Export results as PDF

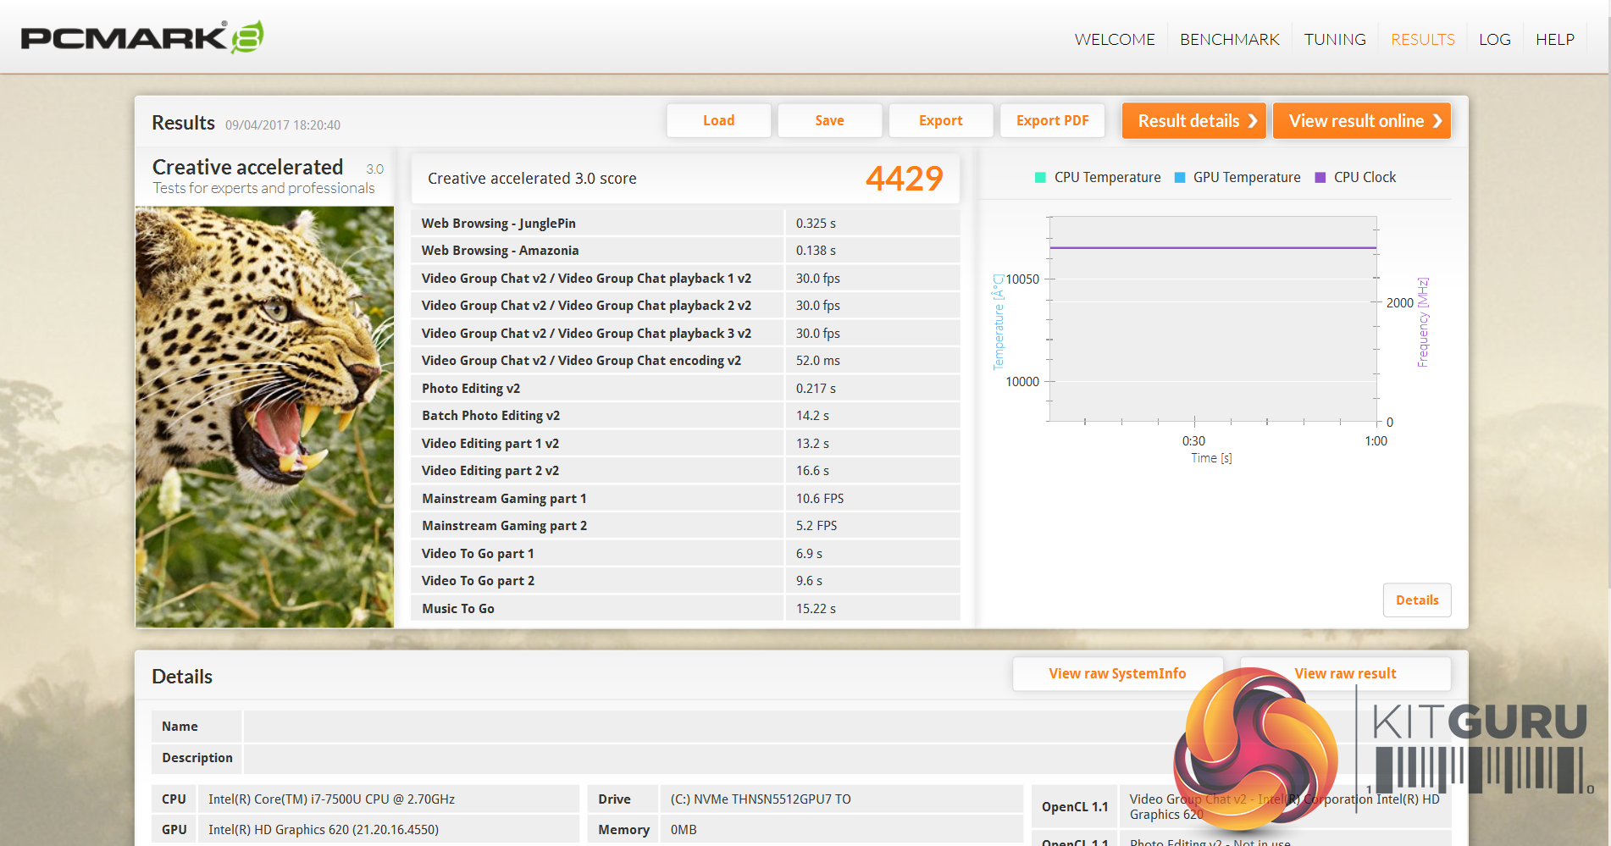[1052, 120]
